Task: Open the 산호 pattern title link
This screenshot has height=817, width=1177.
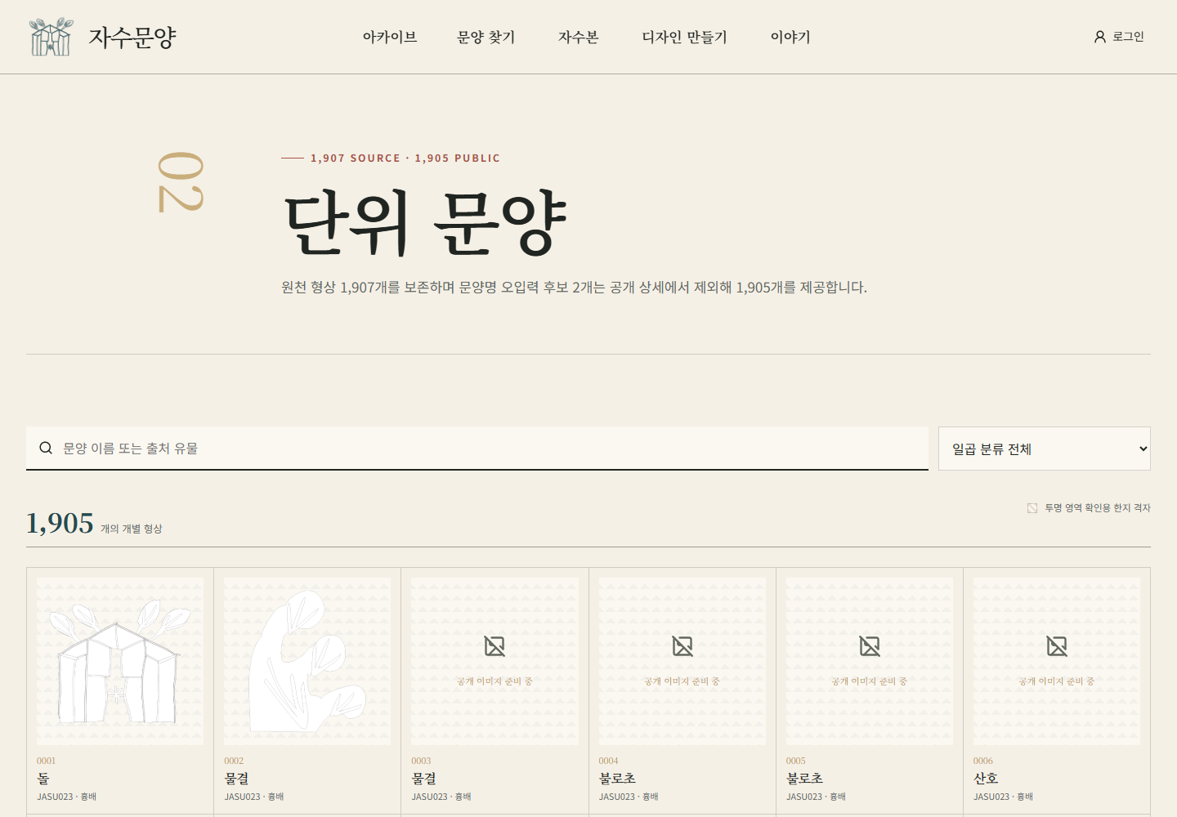Action: click(986, 779)
